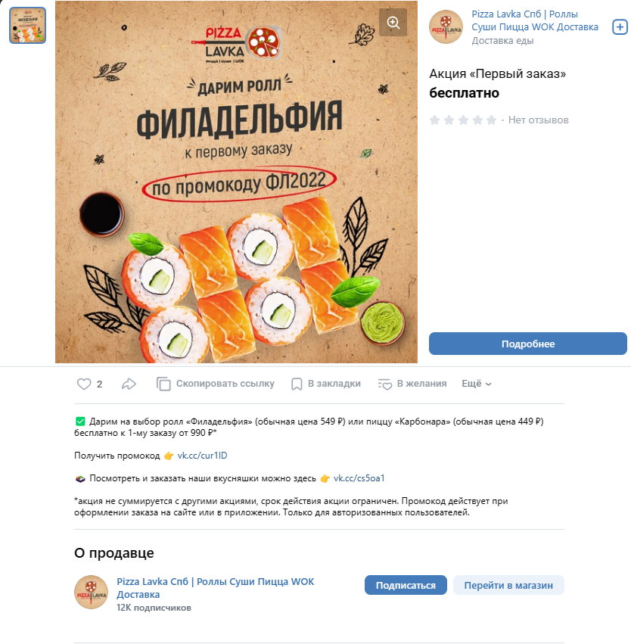Click the main Филадельфия promo image

pos(236,182)
